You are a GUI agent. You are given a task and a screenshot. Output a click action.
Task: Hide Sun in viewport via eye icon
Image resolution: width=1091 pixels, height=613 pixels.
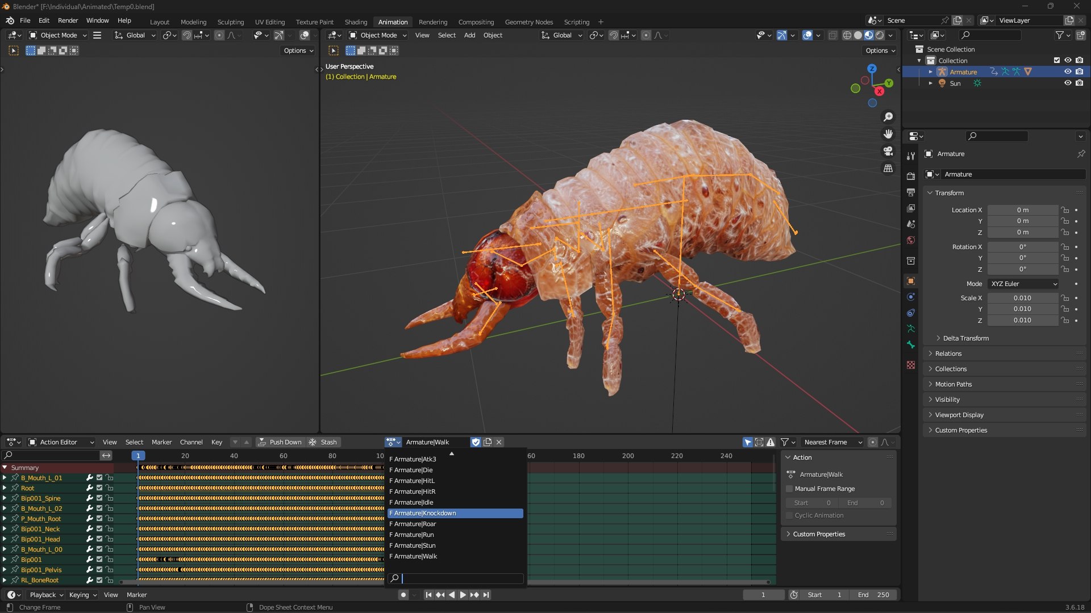pyautogui.click(x=1068, y=83)
